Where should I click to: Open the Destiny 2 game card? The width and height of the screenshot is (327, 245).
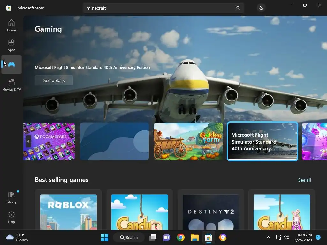coord(211,210)
